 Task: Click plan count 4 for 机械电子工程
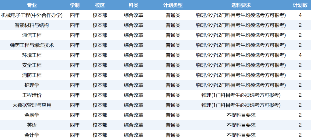[300, 15]
